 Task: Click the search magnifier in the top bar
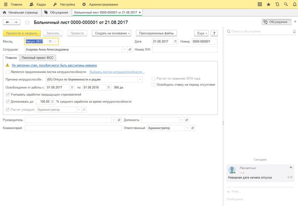(x=285, y=4)
